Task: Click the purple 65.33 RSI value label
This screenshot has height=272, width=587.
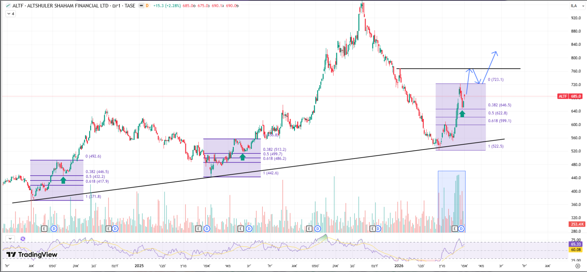Action: coord(576,244)
